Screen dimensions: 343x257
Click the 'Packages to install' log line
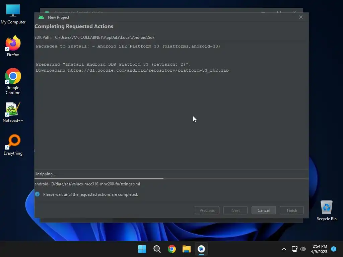128,46
